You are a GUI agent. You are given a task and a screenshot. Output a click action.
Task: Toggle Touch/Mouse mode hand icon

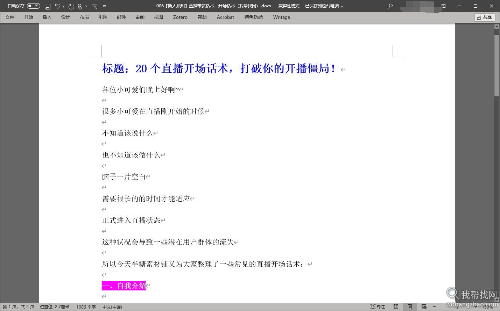pyautogui.click(x=80, y=6)
